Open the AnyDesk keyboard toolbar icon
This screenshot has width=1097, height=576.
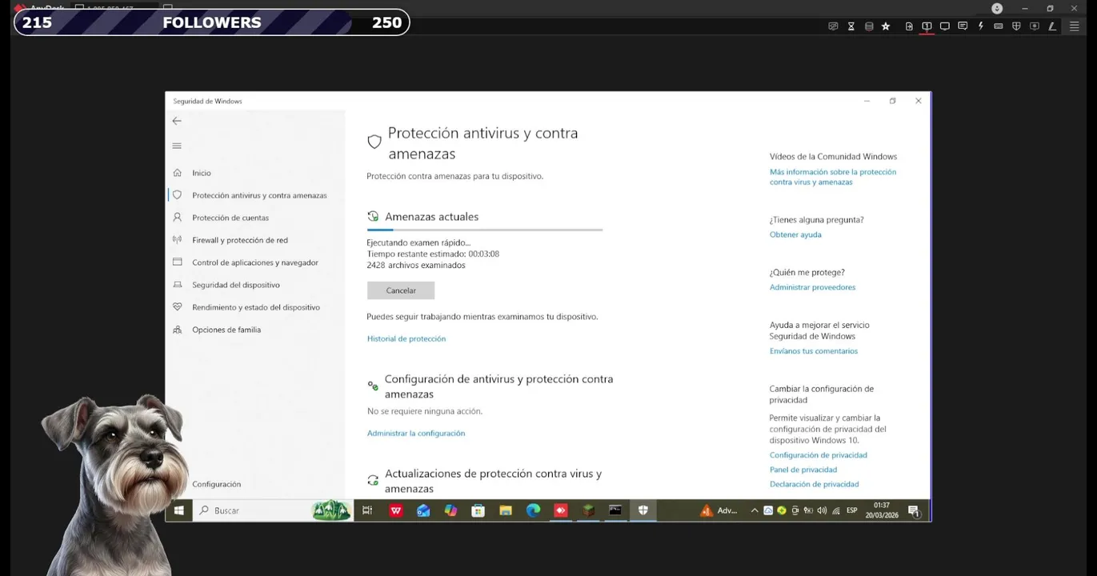[x=999, y=26]
